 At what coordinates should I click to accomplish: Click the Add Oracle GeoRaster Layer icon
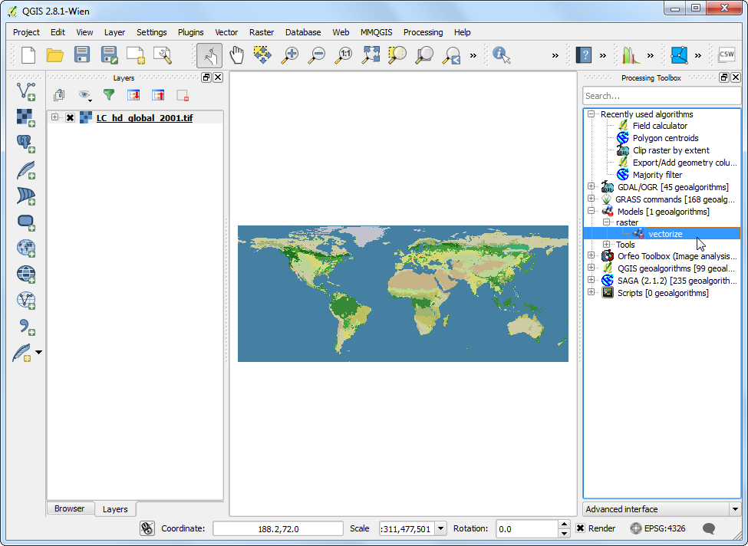[26, 222]
